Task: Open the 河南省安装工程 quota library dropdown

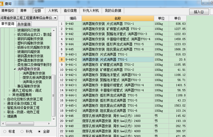Action: pyautogui.click(x=55, y=18)
